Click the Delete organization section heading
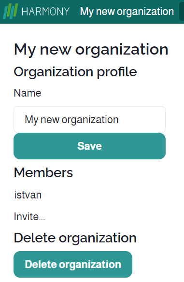 tap(75, 238)
